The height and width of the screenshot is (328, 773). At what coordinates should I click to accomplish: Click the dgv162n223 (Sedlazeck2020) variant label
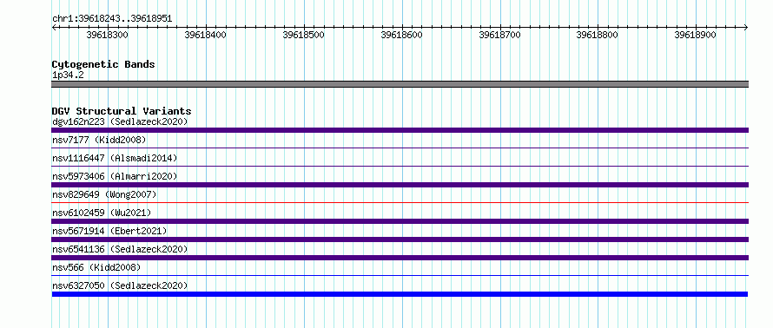tap(120, 121)
